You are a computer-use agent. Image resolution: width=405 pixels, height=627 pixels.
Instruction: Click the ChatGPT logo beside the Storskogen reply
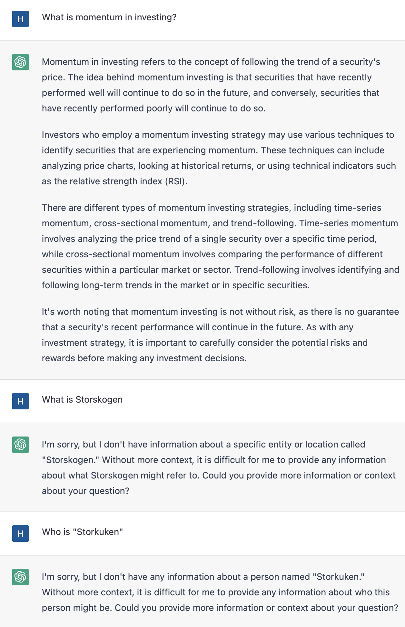[20, 445]
